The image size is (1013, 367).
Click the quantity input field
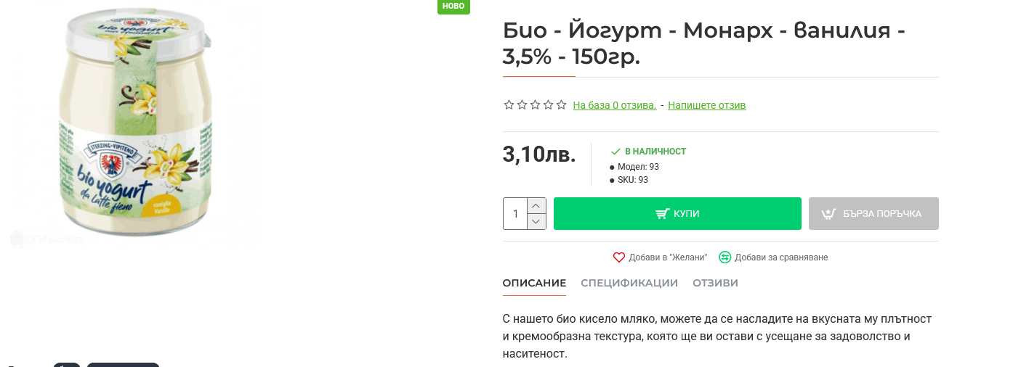515,214
